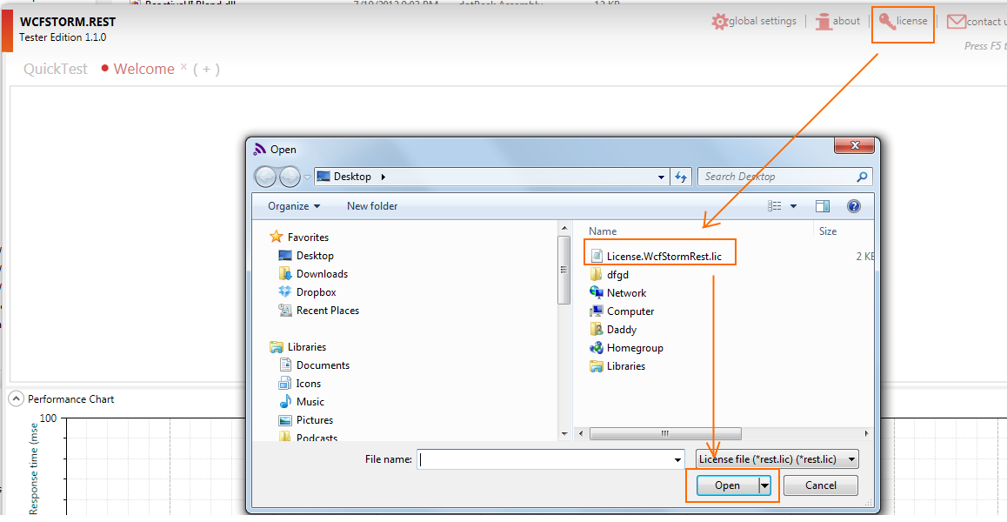Click the navigation pane scrollbar down arrow
1007x522 pixels.
coord(564,435)
